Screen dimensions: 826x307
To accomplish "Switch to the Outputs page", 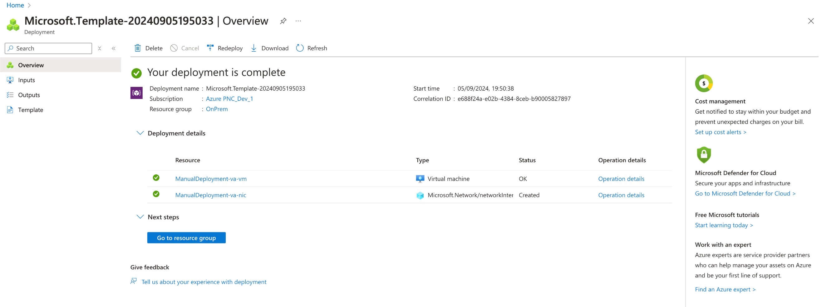I will [x=29, y=95].
